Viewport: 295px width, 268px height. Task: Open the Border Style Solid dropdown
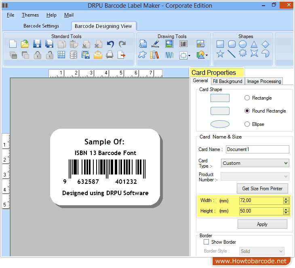[x=262, y=251]
